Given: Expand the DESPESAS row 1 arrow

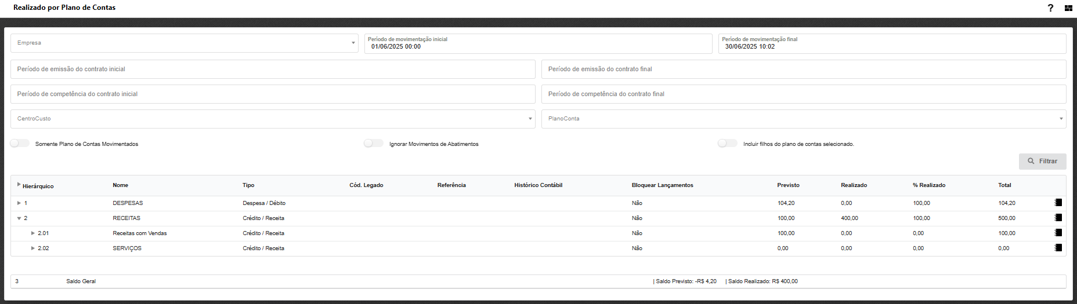Looking at the screenshot, I should point(19,203).
